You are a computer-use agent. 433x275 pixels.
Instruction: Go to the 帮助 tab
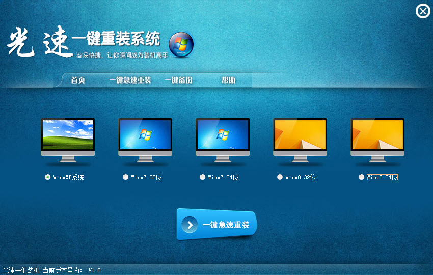tap(228, 80)
